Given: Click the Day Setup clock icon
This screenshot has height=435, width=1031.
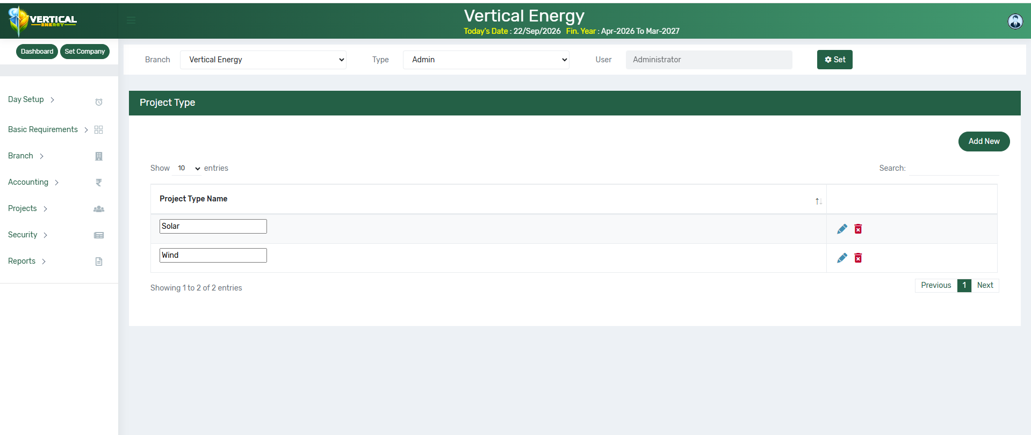Looking at the screenshot, I should point(99,102).
